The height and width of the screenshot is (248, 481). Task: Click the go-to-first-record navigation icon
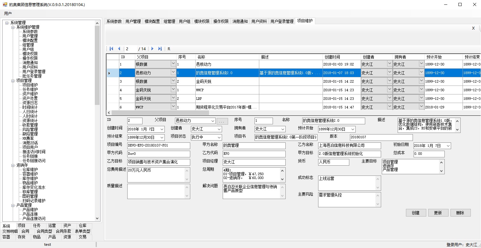[x=111, y=49]
